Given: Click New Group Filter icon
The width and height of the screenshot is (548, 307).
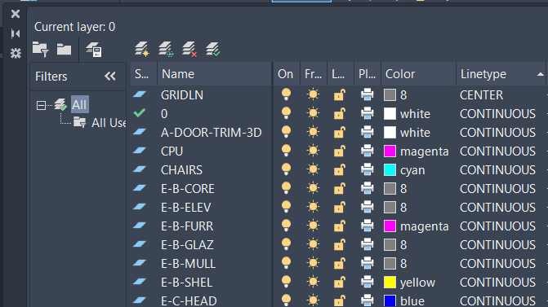Looking at the screenshot, I should click(64, 49).
